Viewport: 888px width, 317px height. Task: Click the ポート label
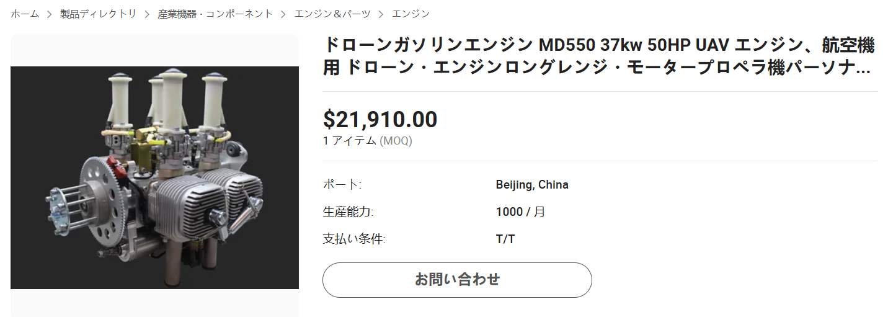pos(342,185)
